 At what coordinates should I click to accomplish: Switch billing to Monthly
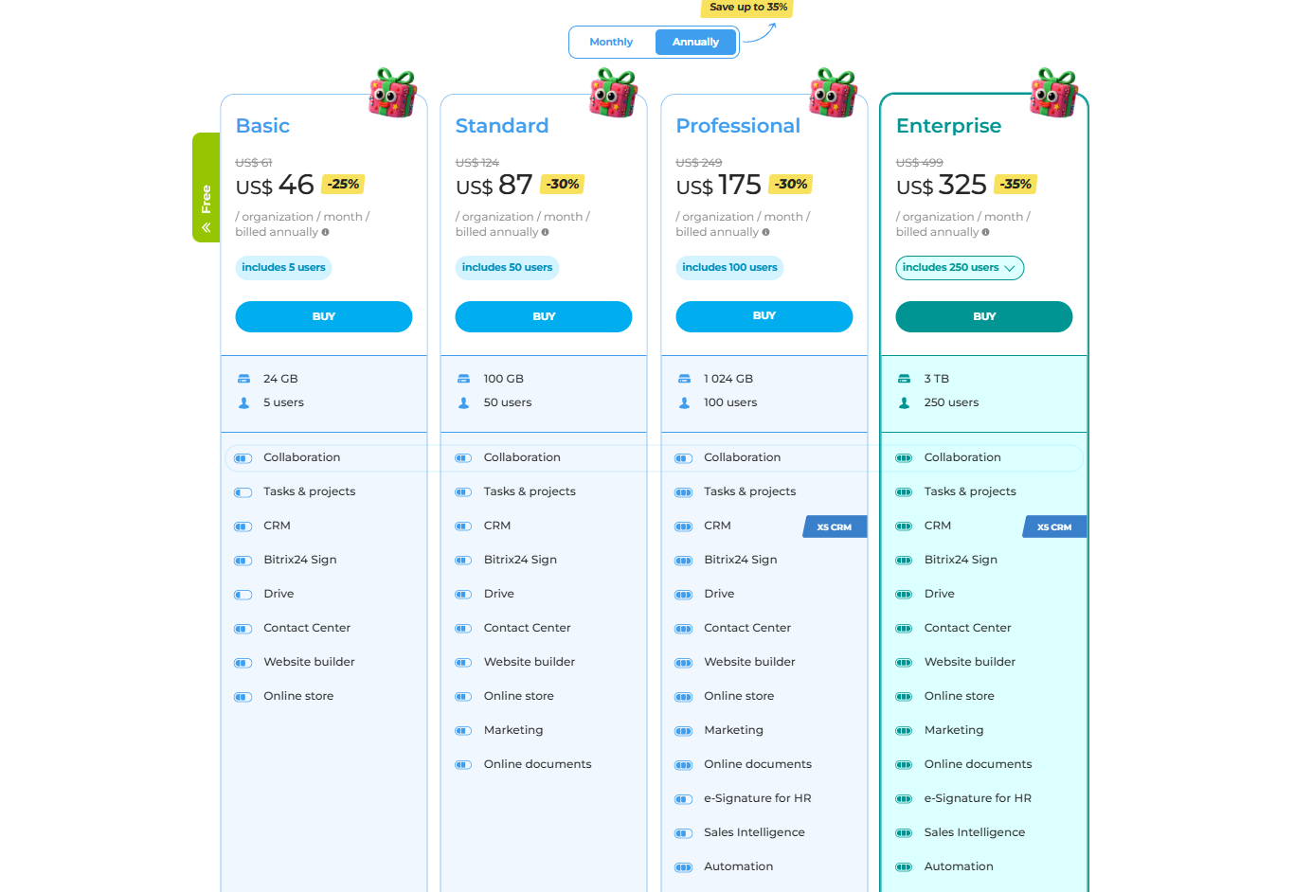[611, 42]
